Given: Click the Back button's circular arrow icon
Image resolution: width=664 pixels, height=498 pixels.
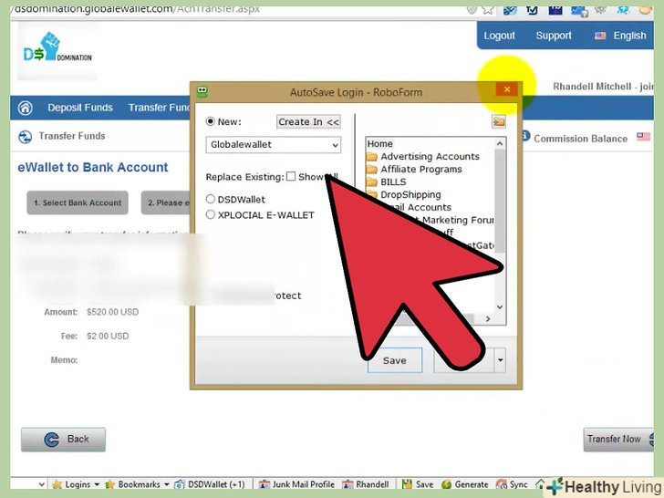Looking at the screenshot, I should [x=52, y=440].
